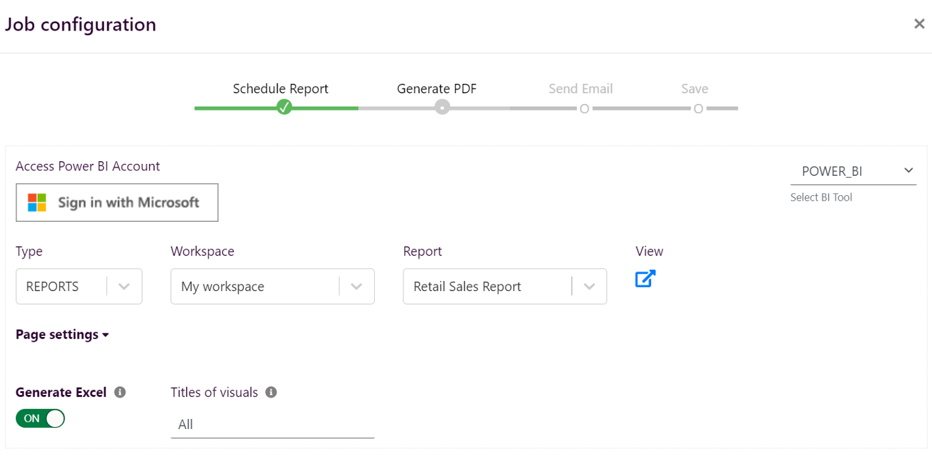
Task: Click the Microsoft logo on sign-in button
Action: (x=37, y=203)
